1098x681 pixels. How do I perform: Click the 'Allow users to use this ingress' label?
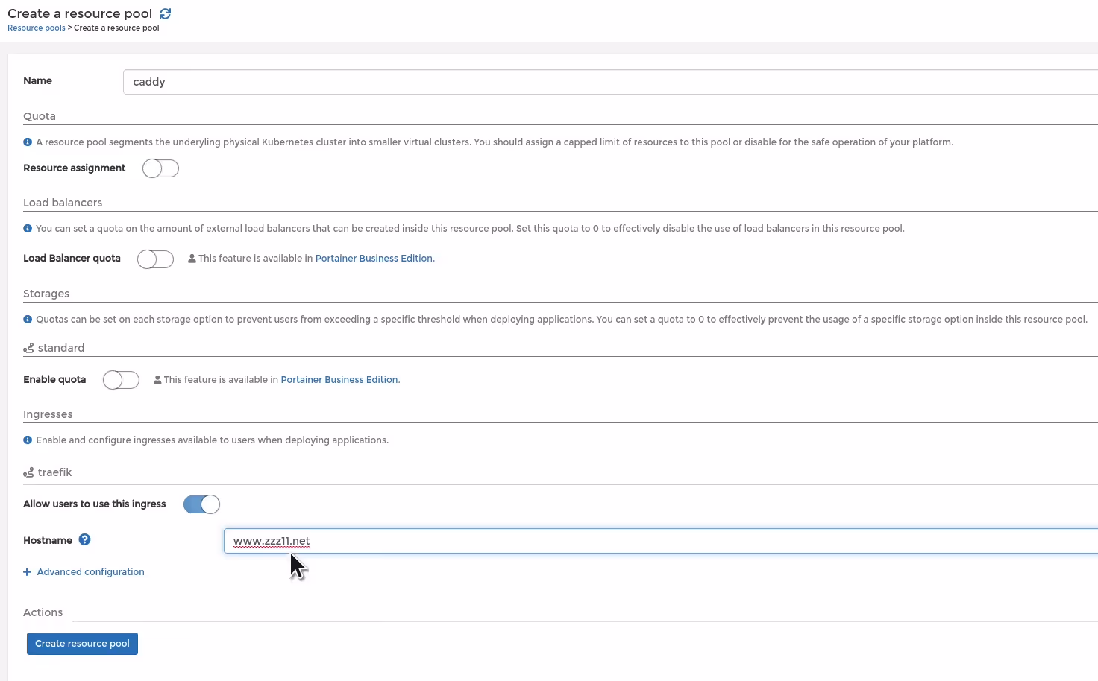click(94, 504)
